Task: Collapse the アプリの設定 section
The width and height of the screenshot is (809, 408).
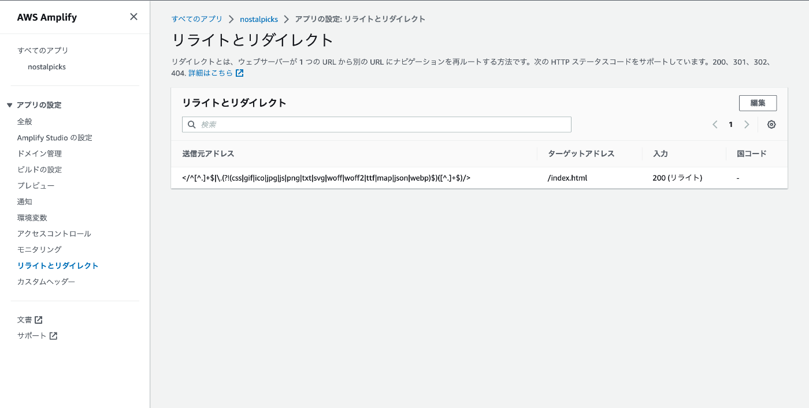Action: click(x=10, y=105)
